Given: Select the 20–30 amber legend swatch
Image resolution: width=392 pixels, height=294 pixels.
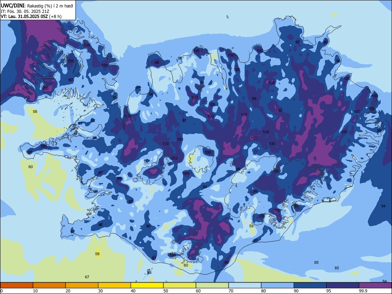Looking at the screenshot, I should tap(82, 285).
